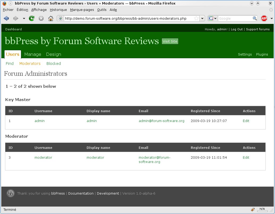The image size is (275, 214).
Task: Click the moderator display name link
Action: click(95, 158)
